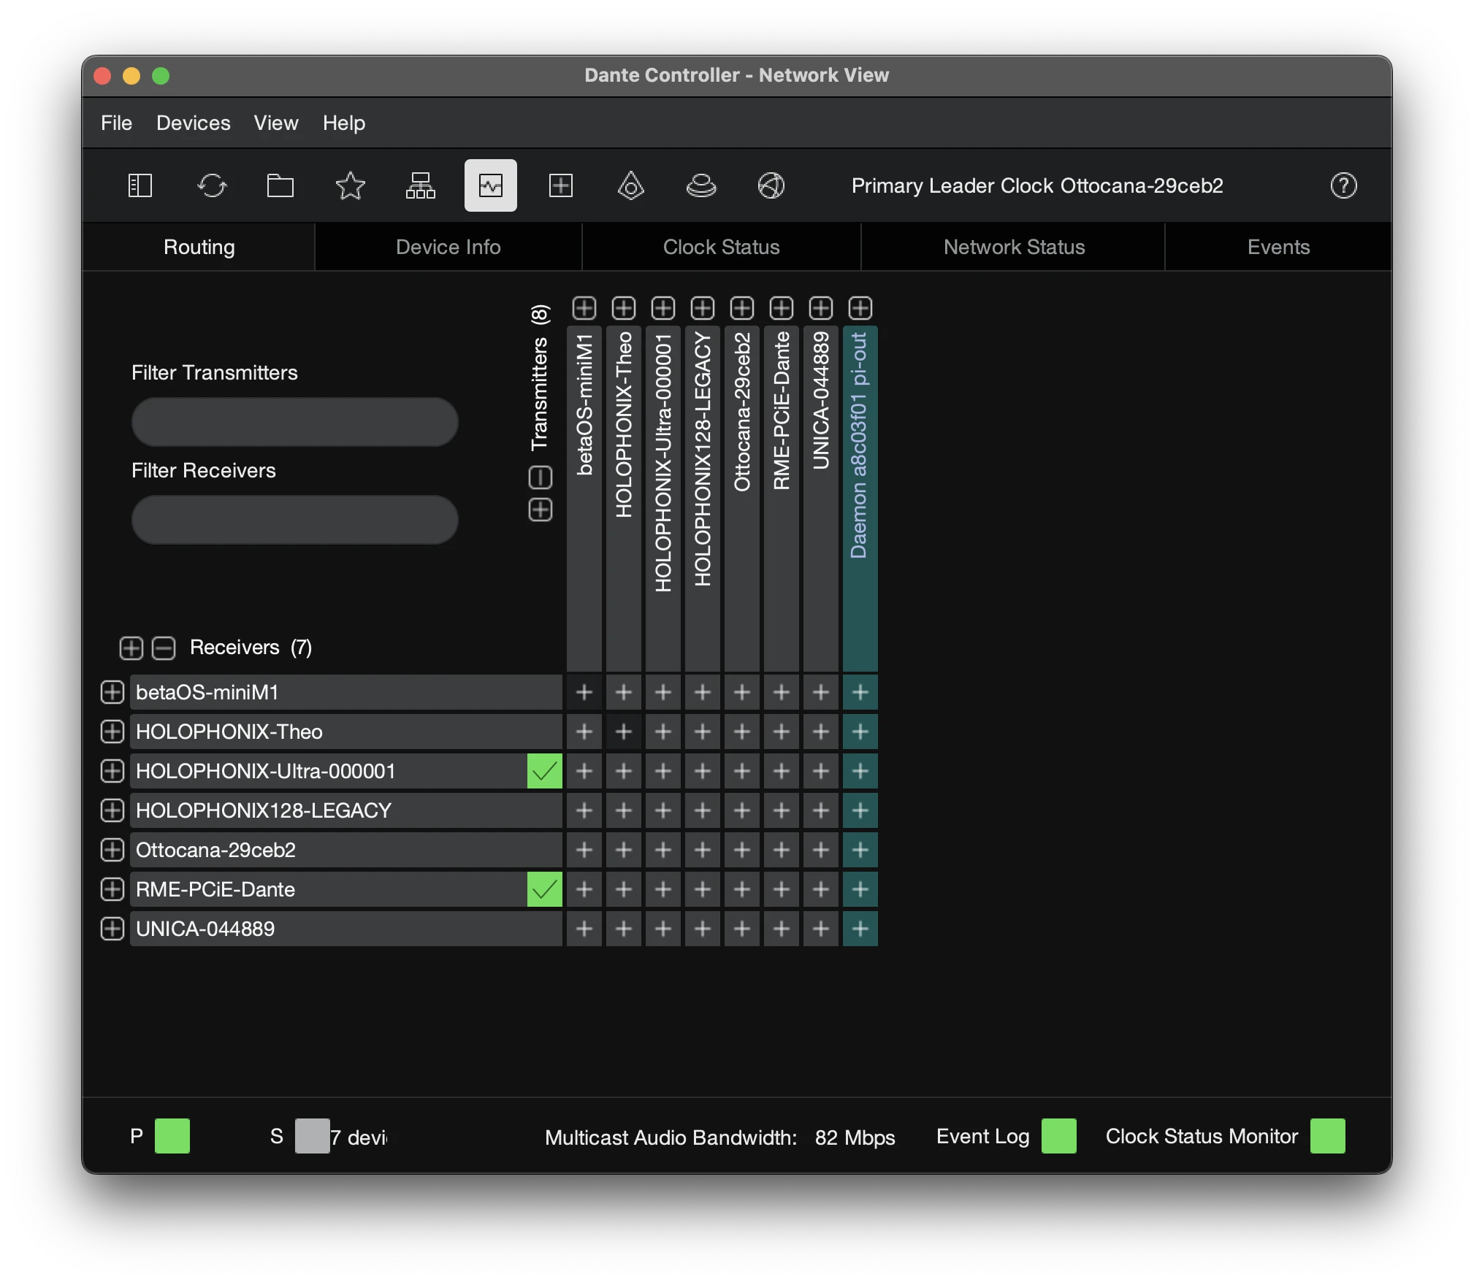Switch to the Network Status tab
Screen dimensions: 1474x1282
pos(1014,247)
